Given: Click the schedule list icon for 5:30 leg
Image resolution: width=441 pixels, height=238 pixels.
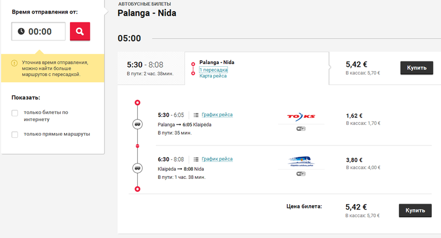Looking at the screenshot, I should pos(196,115).
